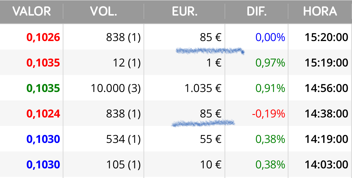Screen dimensions: 352x178
Task: Click the 1.035 € amount cell
Action: pos(203,88)
